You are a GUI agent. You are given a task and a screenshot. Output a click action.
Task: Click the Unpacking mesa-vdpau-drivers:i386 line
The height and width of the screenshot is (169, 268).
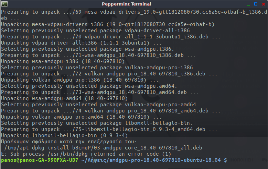[114, 24]
